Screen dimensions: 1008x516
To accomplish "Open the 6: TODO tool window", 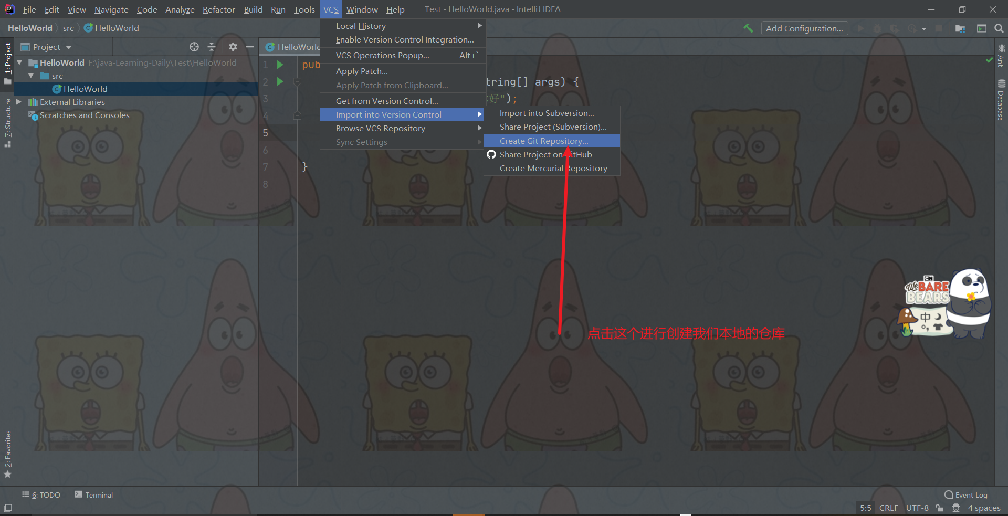I will [41, 495].
